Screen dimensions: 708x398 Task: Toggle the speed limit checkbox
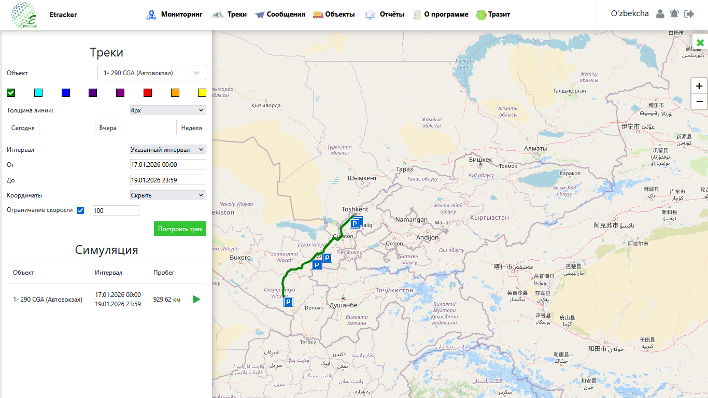point(80,210)
